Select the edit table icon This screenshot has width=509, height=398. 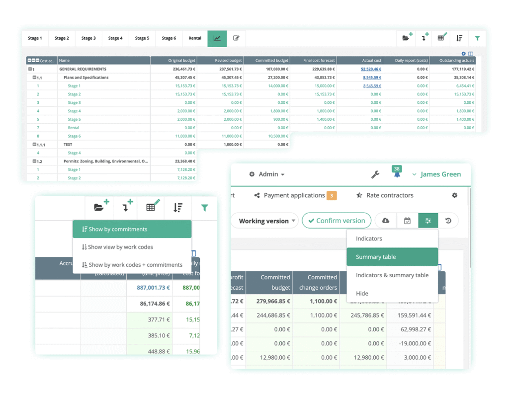(441, 38)
